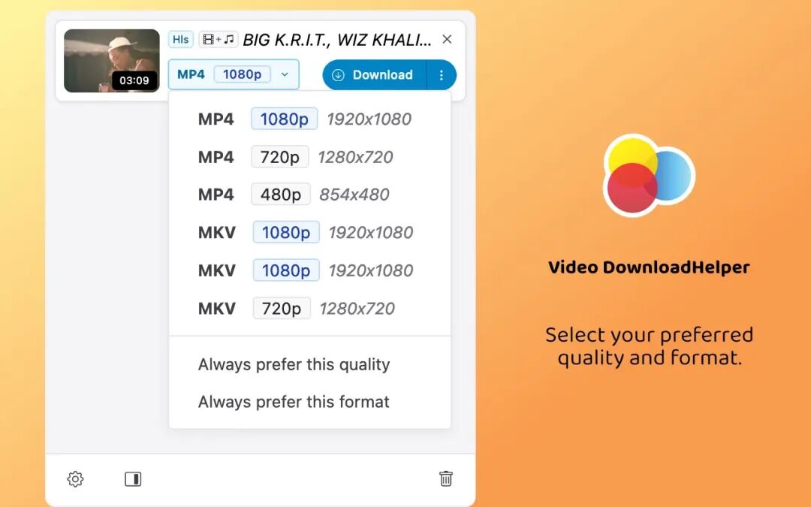Choose the first MKV 1080p entry

coord(285,232)
